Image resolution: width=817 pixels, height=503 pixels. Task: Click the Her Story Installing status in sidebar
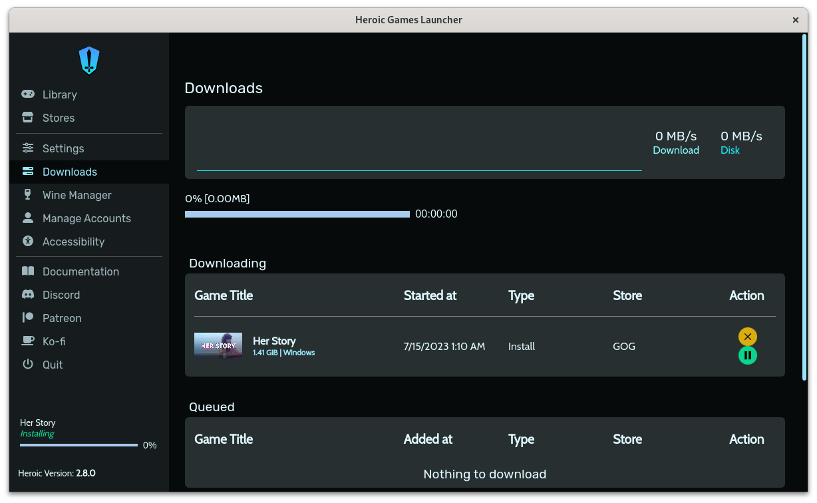pos(37,434)
